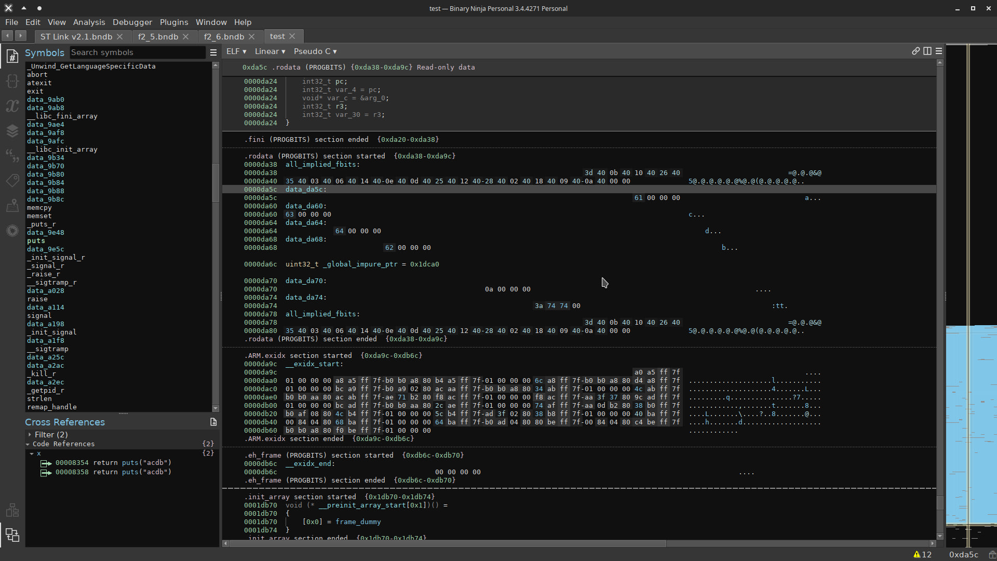Viewport: 997px width, 561px height.
Task: Open the Types sidebar panel
Action: click(x=12, y=81)
